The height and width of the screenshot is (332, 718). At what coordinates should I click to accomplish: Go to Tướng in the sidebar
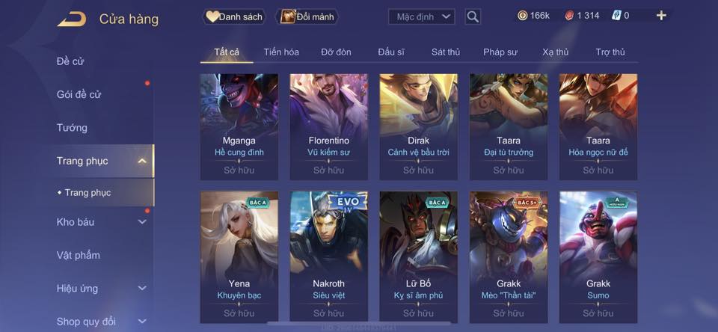[72, 128]
